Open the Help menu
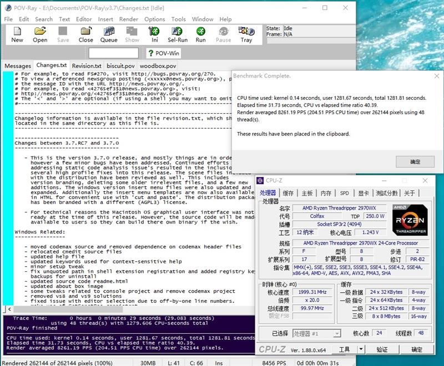This screenshot has height=366, width=444. (225, 19)
